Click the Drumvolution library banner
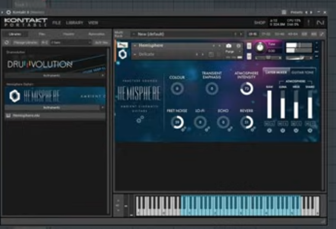This screenshot has width=336, height=229. coord(55,63)
